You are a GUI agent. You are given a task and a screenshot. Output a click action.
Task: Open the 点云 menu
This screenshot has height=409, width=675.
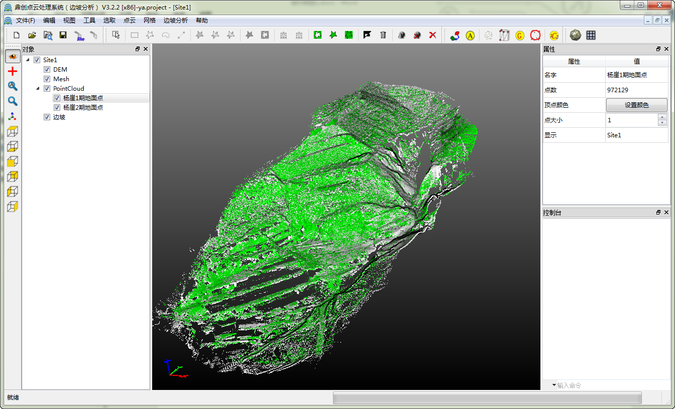pyautogui.click(x=130, y=21)
